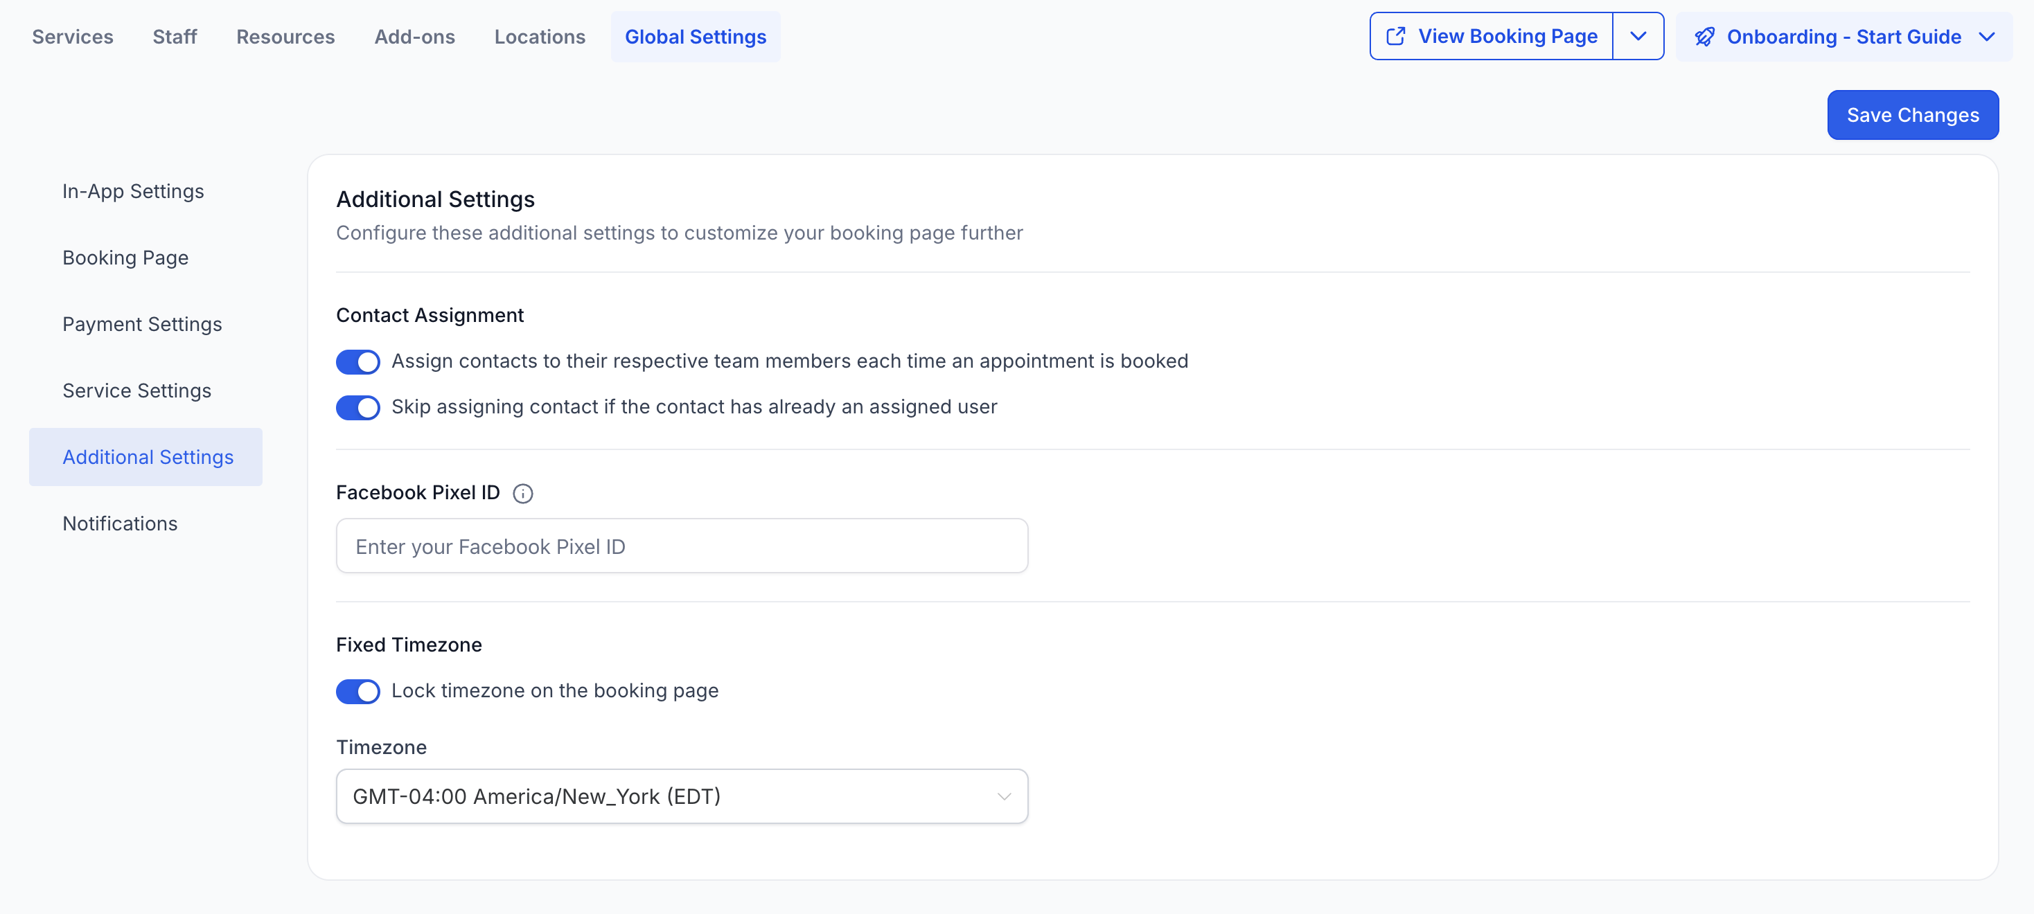2034x914 pixels.
Task: Select Payment Settings in the sidebar
Action: click(142, 324)
